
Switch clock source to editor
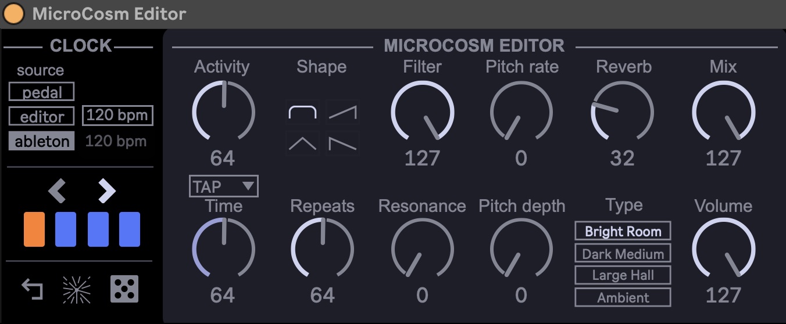click(42, 116)
